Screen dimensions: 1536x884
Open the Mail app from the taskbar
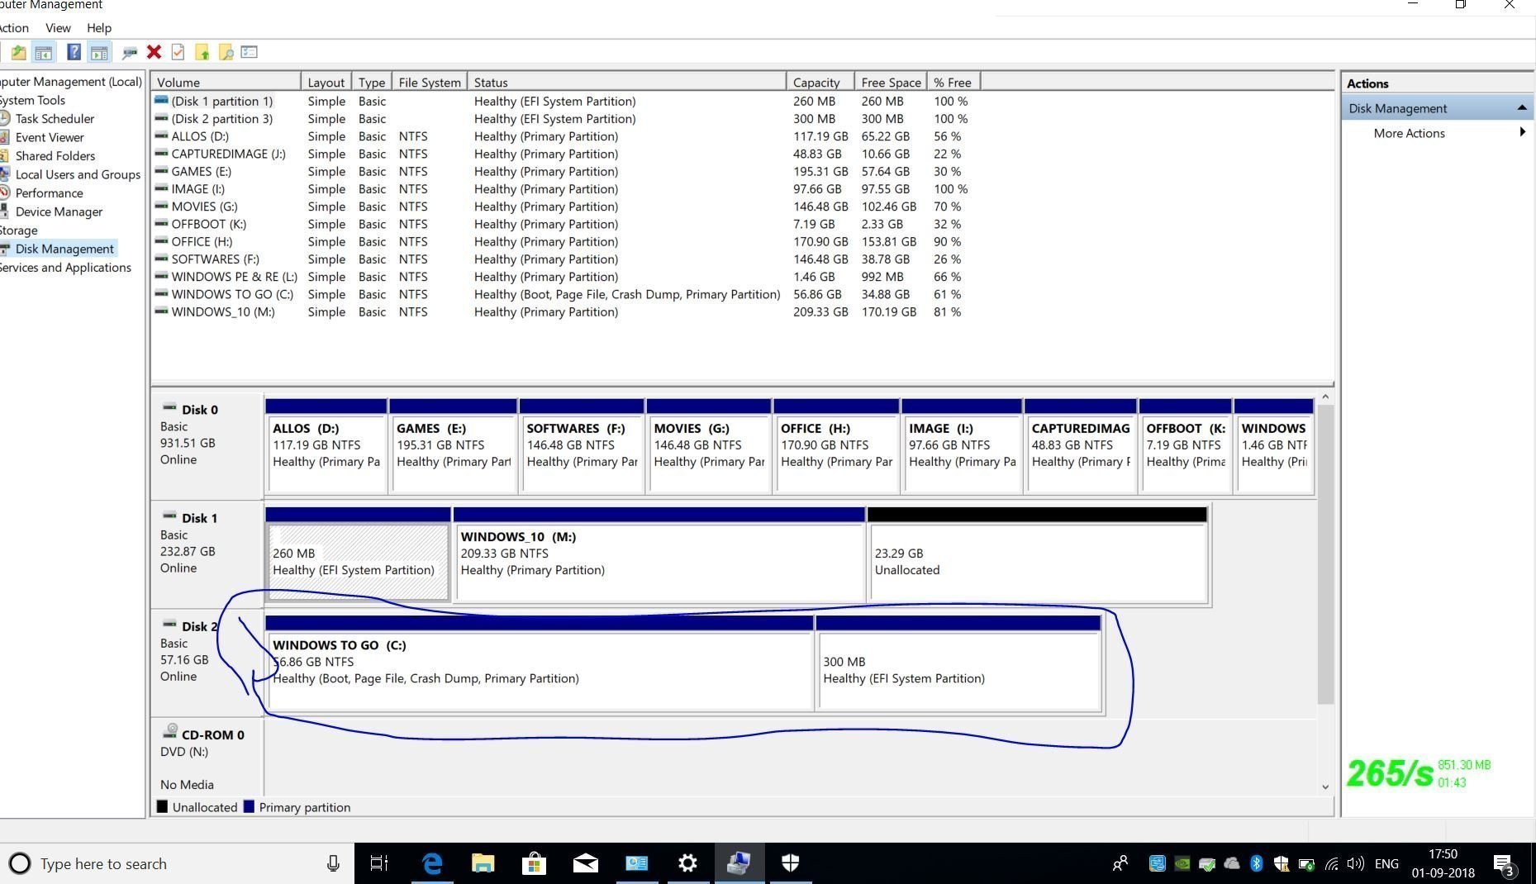(x=585, y=863)
